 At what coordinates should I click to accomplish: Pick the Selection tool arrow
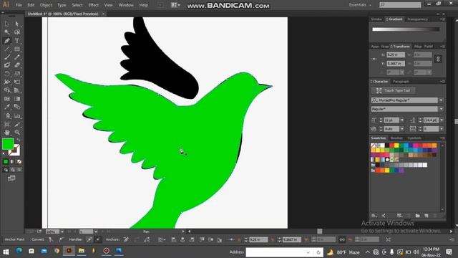coord(7,24)
